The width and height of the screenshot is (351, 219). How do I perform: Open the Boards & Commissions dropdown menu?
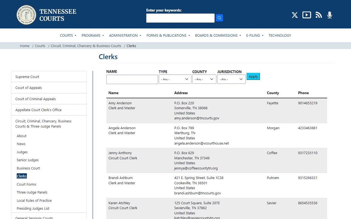point(218,35)
